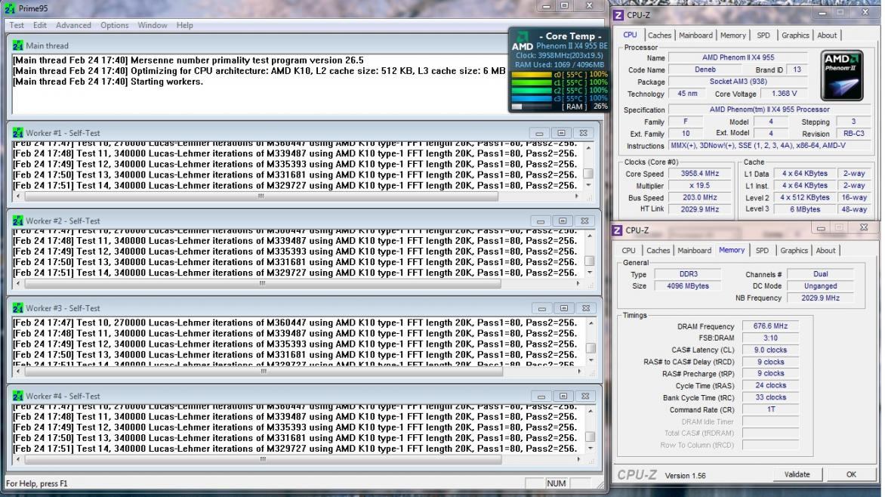Select CPU tab in the CPU-Z Memory window
This screenshot has height=497, width=885.
[x=628, y=250]
